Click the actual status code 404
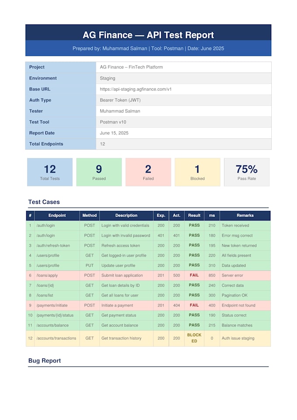Screen dimensions: 297x420 [176, 305]
